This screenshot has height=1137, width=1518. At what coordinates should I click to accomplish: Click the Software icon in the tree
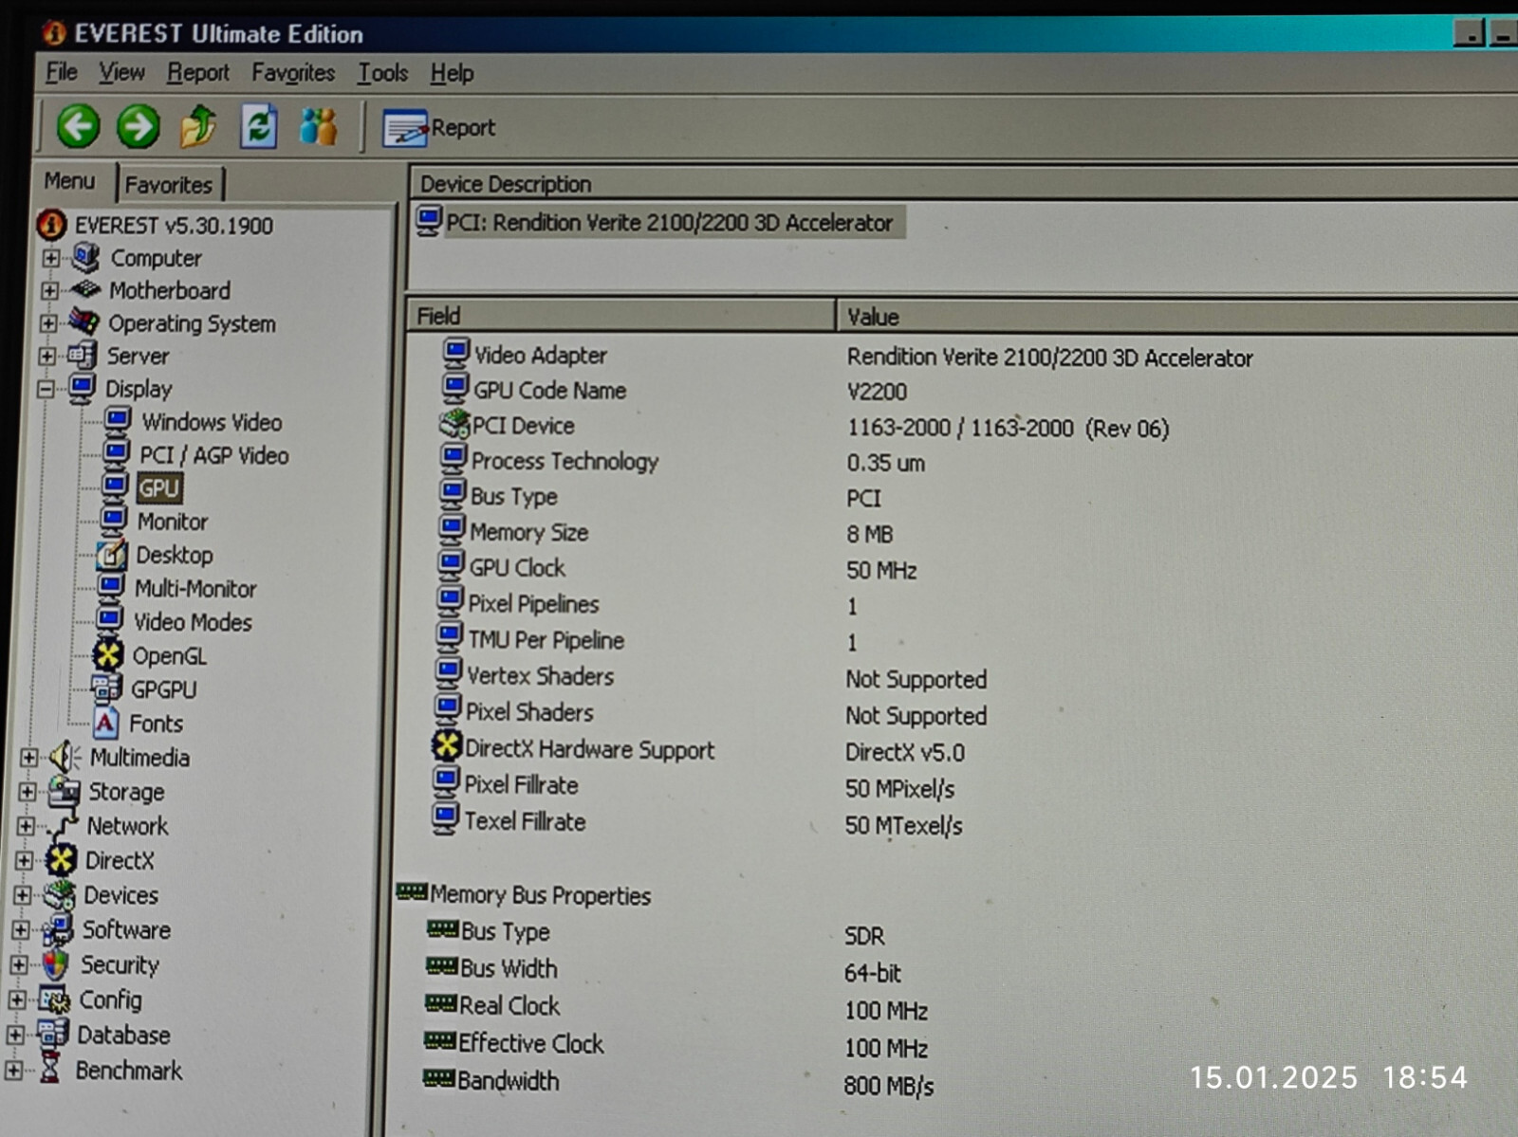click(58, 929)
